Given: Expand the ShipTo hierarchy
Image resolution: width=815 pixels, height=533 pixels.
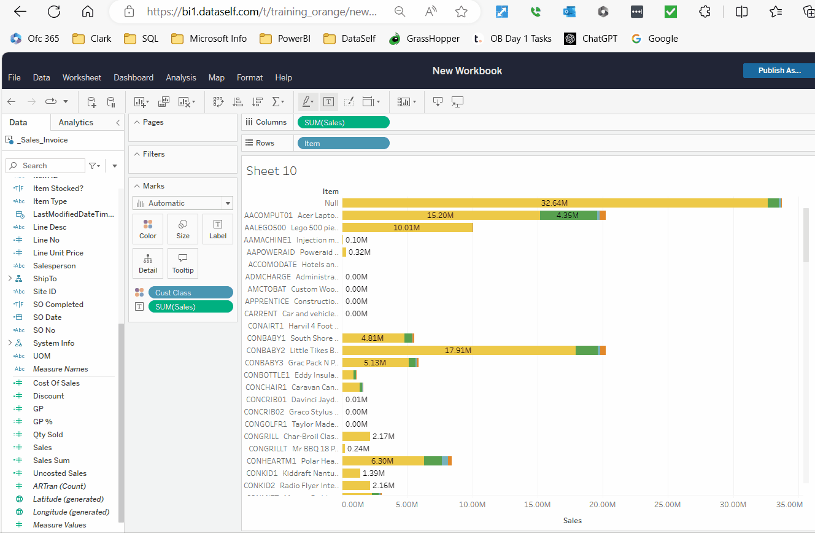Looking at the screenshot, I should coord(10,279).
